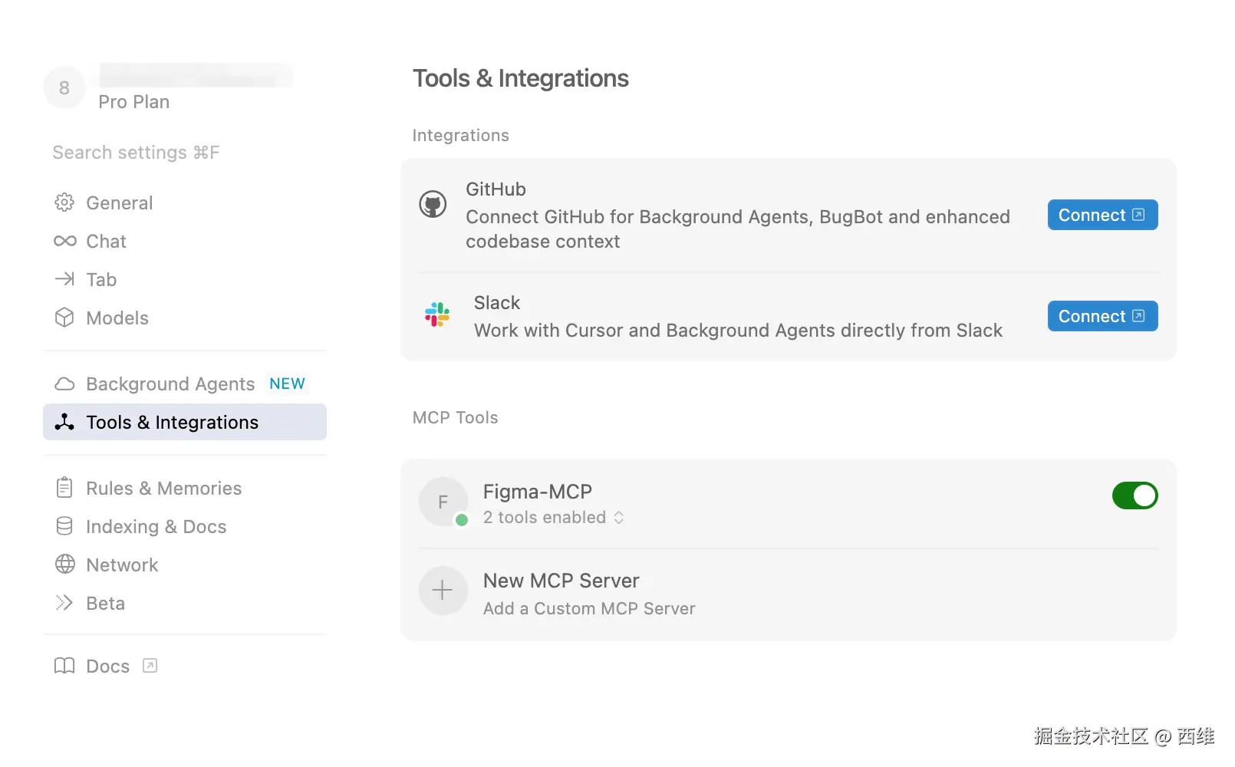
Task: Click the Rules & Memories clipboard icon
Action: tap(64, 488)
